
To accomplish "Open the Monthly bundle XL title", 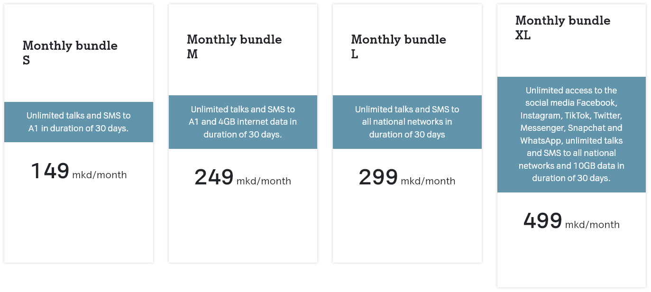I will coord(563,27).
